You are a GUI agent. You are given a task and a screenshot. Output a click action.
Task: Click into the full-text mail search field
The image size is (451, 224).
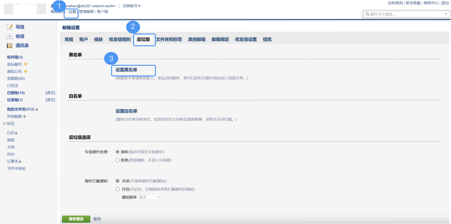tap(405, 14)
